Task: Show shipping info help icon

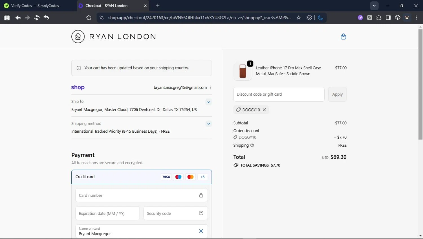Action: coord(252,145)
